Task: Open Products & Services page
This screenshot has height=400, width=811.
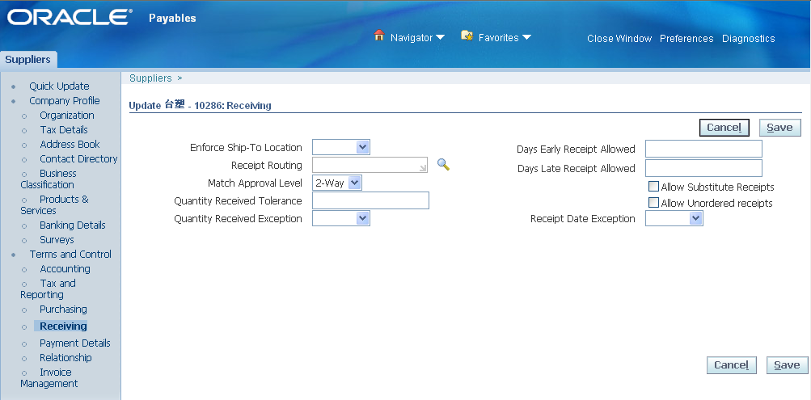Action: click(x=54, y=204)
